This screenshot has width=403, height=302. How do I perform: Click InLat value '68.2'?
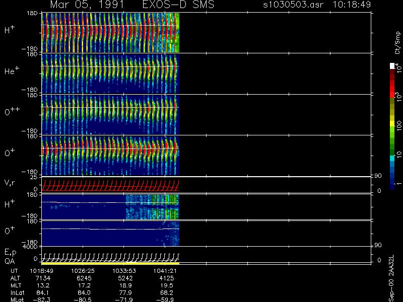pos(167,292)
